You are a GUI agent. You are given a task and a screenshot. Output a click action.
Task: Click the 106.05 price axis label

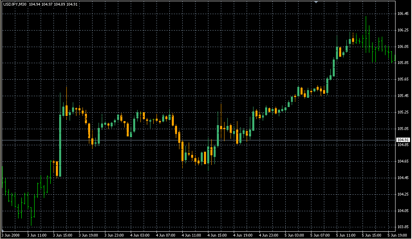403,47
